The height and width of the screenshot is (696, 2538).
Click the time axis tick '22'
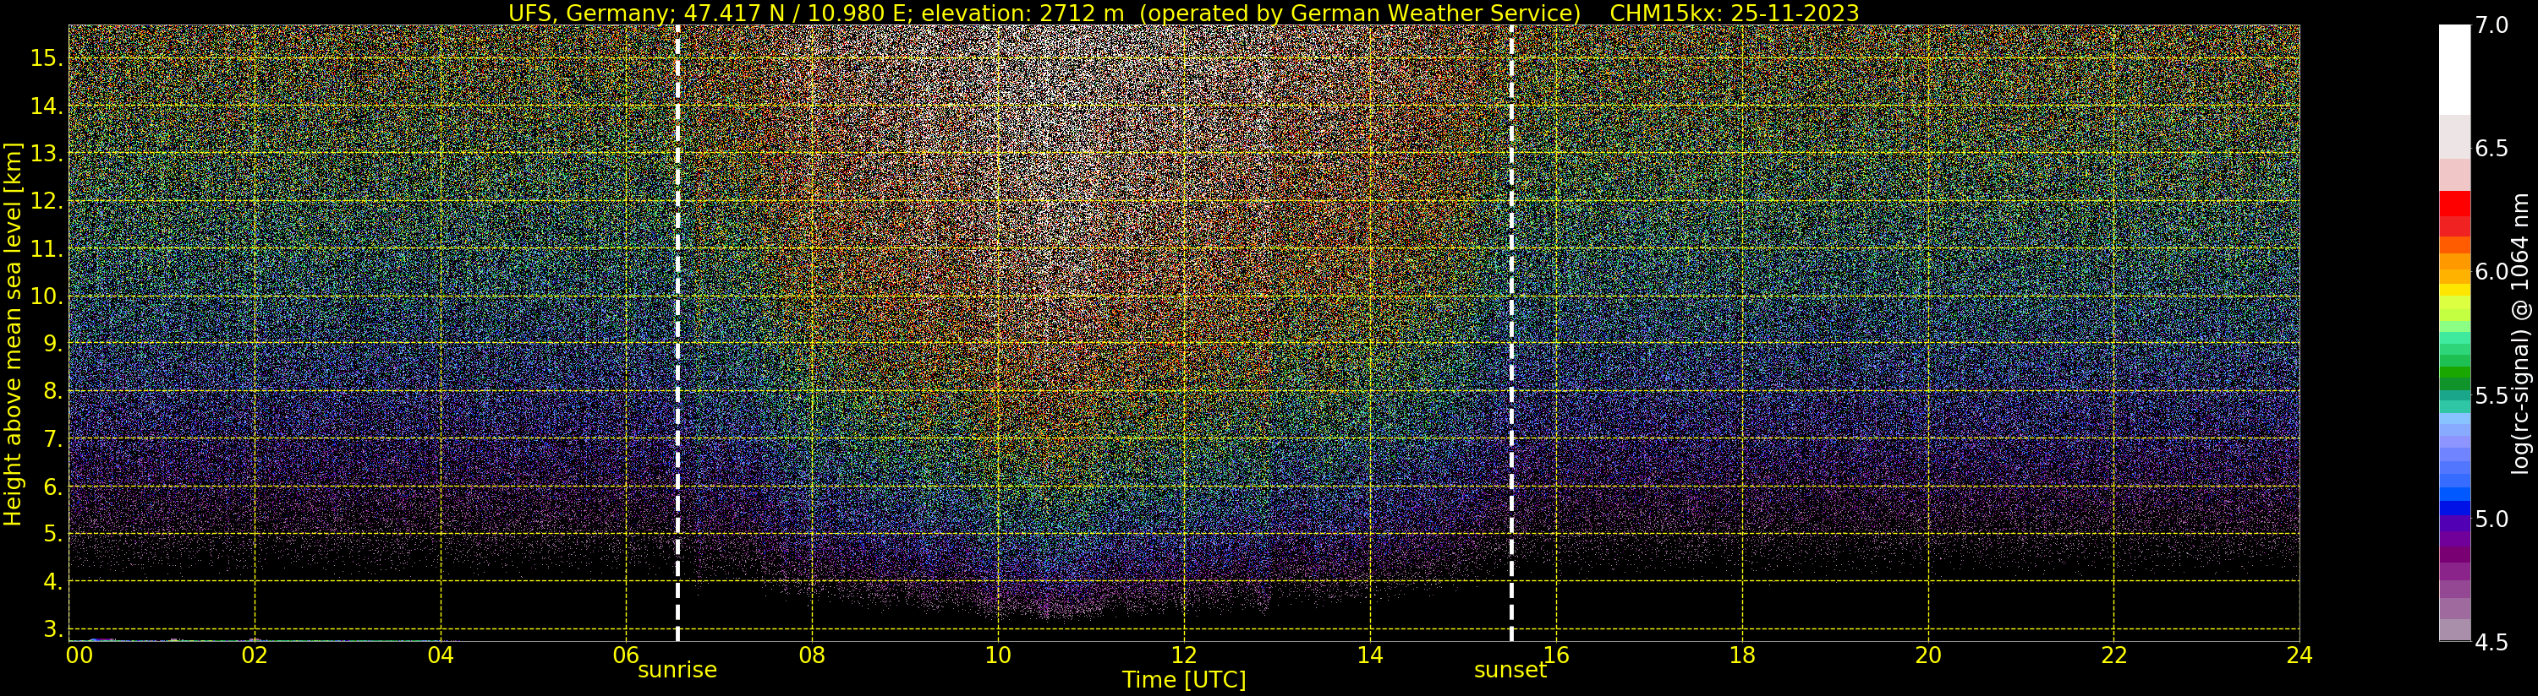(x=2114, y=655)
